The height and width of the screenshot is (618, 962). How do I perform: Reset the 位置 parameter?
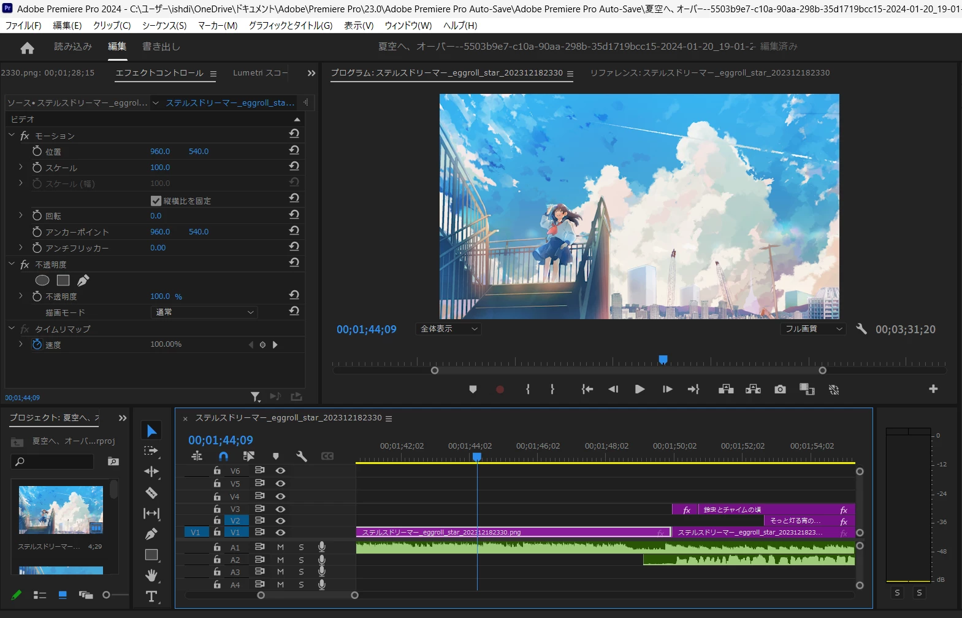[x=294, y=150]
